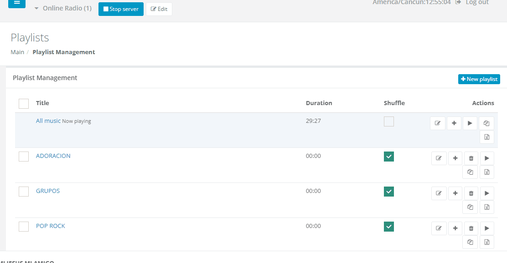Screen dimensions: 507x263
Task: Edit the GRUPOS playlist
Action: pyautogui.click(x=439, y=194)
